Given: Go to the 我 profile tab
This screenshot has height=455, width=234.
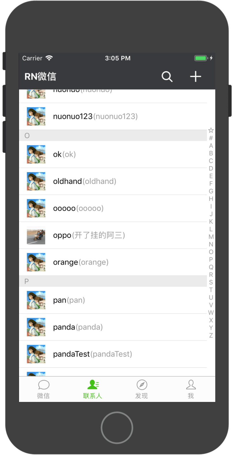Looking at the screenshot, I should (x=191, y=389).
